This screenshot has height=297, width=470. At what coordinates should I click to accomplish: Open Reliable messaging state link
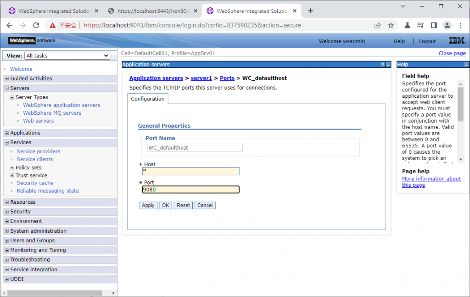pos(48,191)
